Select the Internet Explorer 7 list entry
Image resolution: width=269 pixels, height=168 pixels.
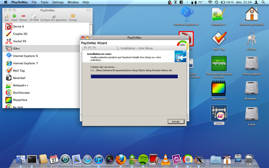[25, 63]
